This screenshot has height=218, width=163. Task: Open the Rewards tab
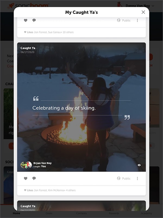(114, 213)
